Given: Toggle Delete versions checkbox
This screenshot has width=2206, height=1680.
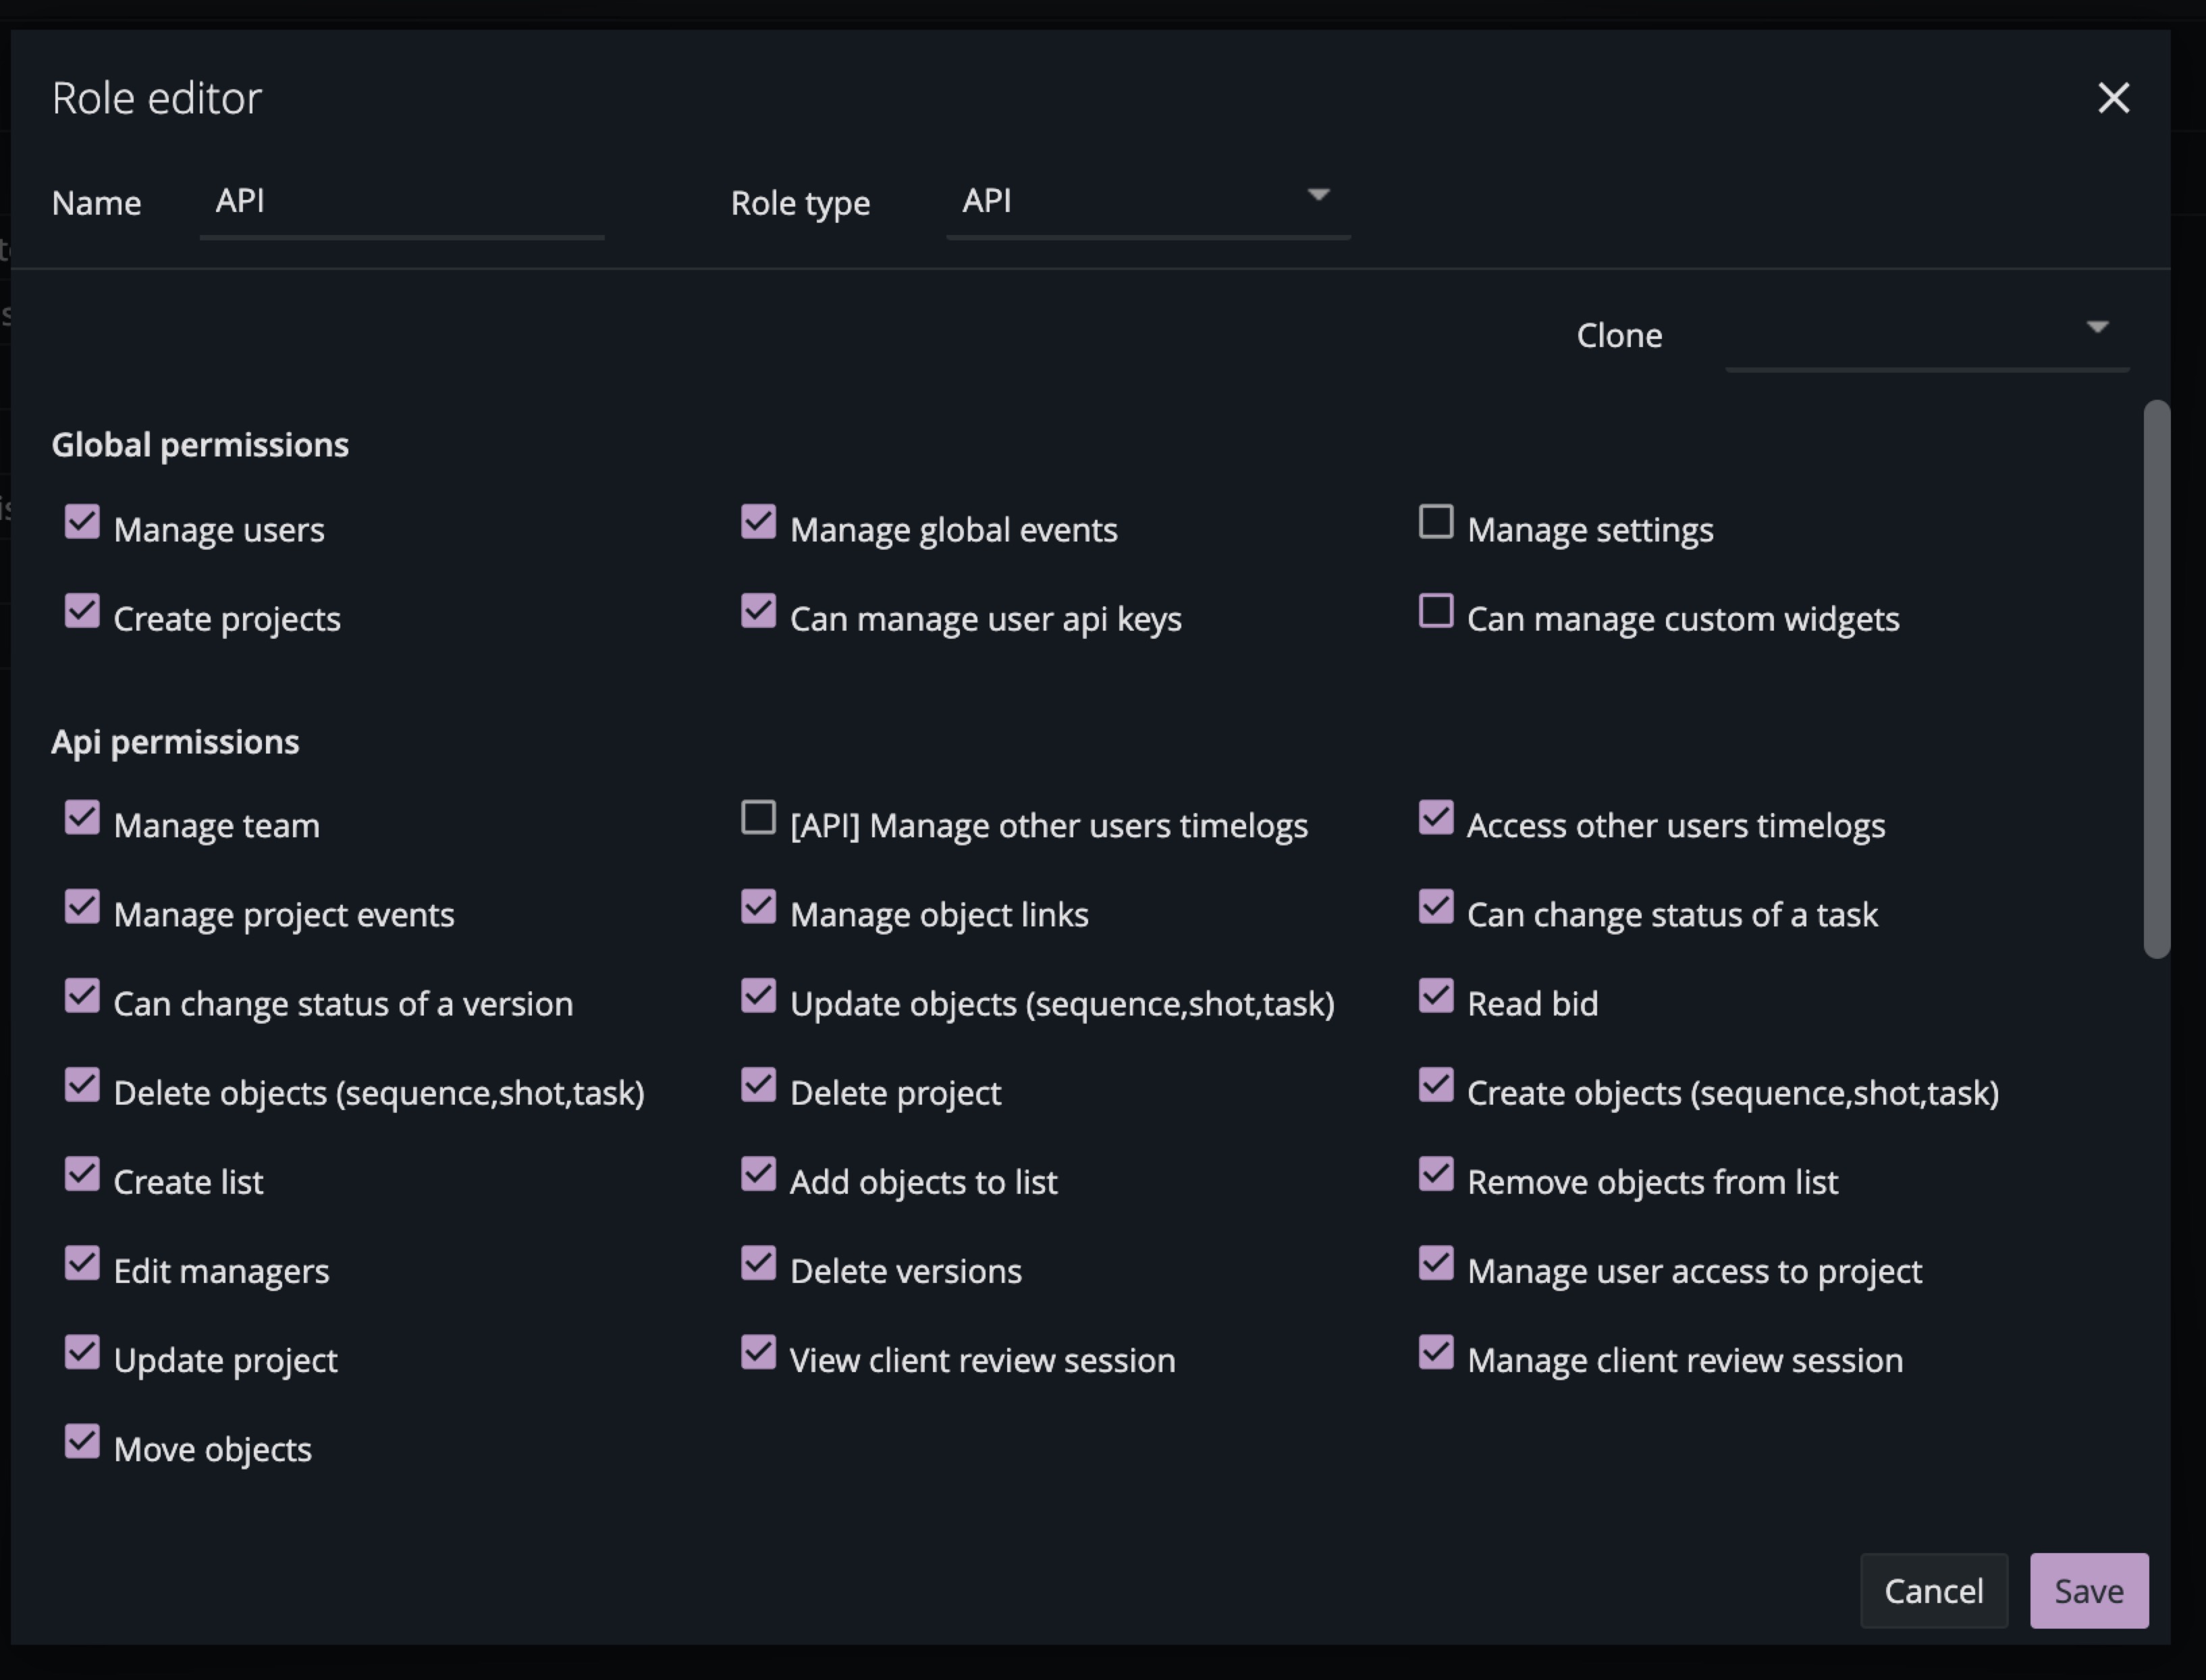Looking at the screenshot, I should (x=759, y=1263).
